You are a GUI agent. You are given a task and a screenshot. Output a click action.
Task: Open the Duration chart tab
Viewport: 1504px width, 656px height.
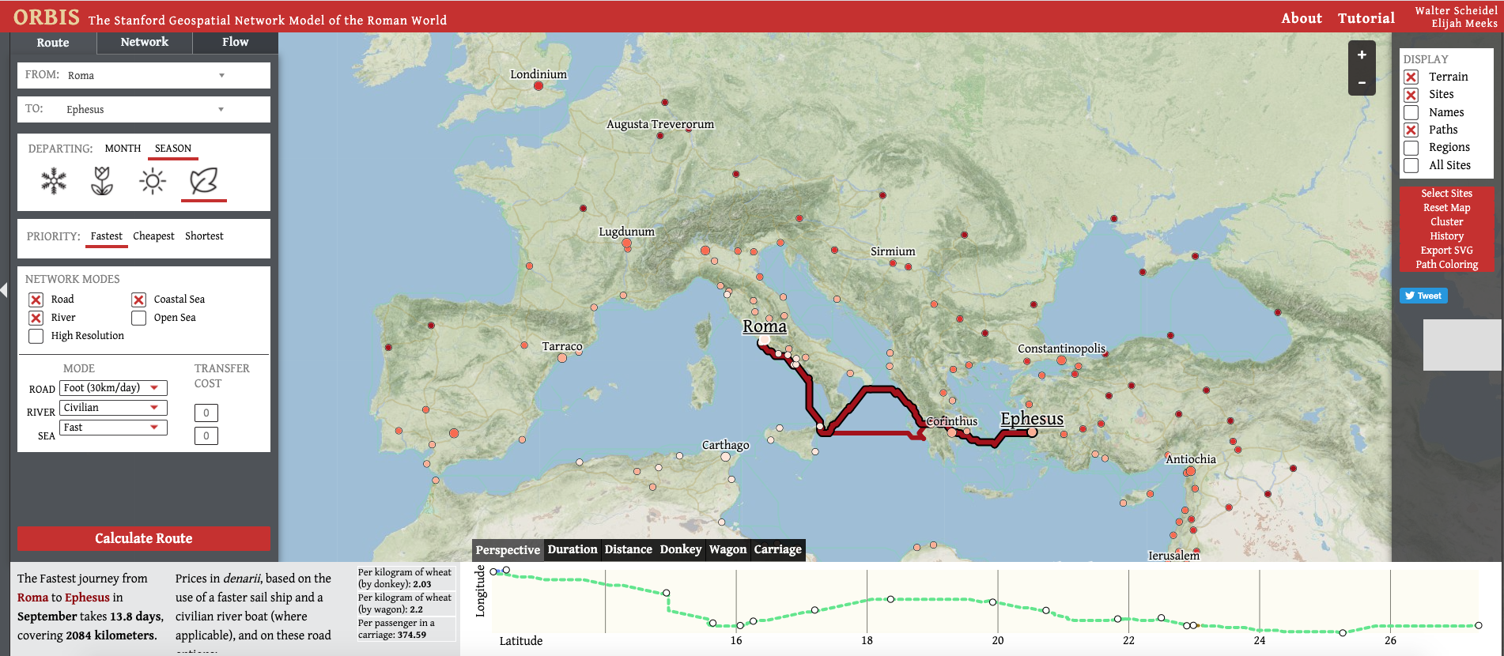[572, 549]
